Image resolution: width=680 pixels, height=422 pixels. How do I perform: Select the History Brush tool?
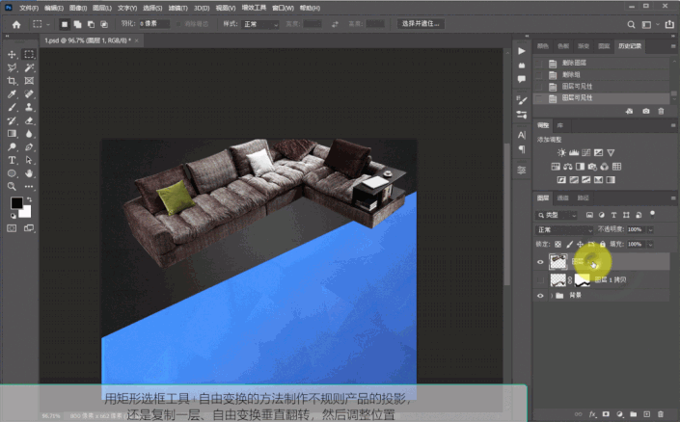[x=12, y=120]
